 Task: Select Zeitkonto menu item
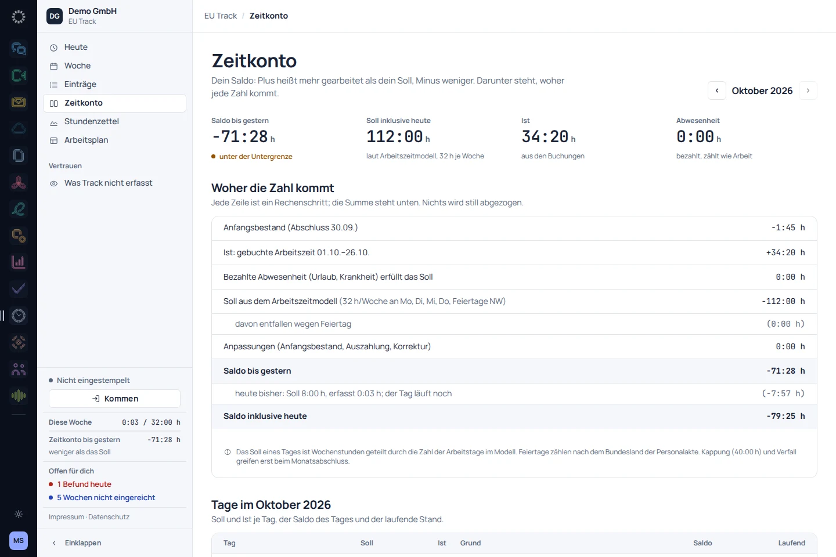click(115, 103)
